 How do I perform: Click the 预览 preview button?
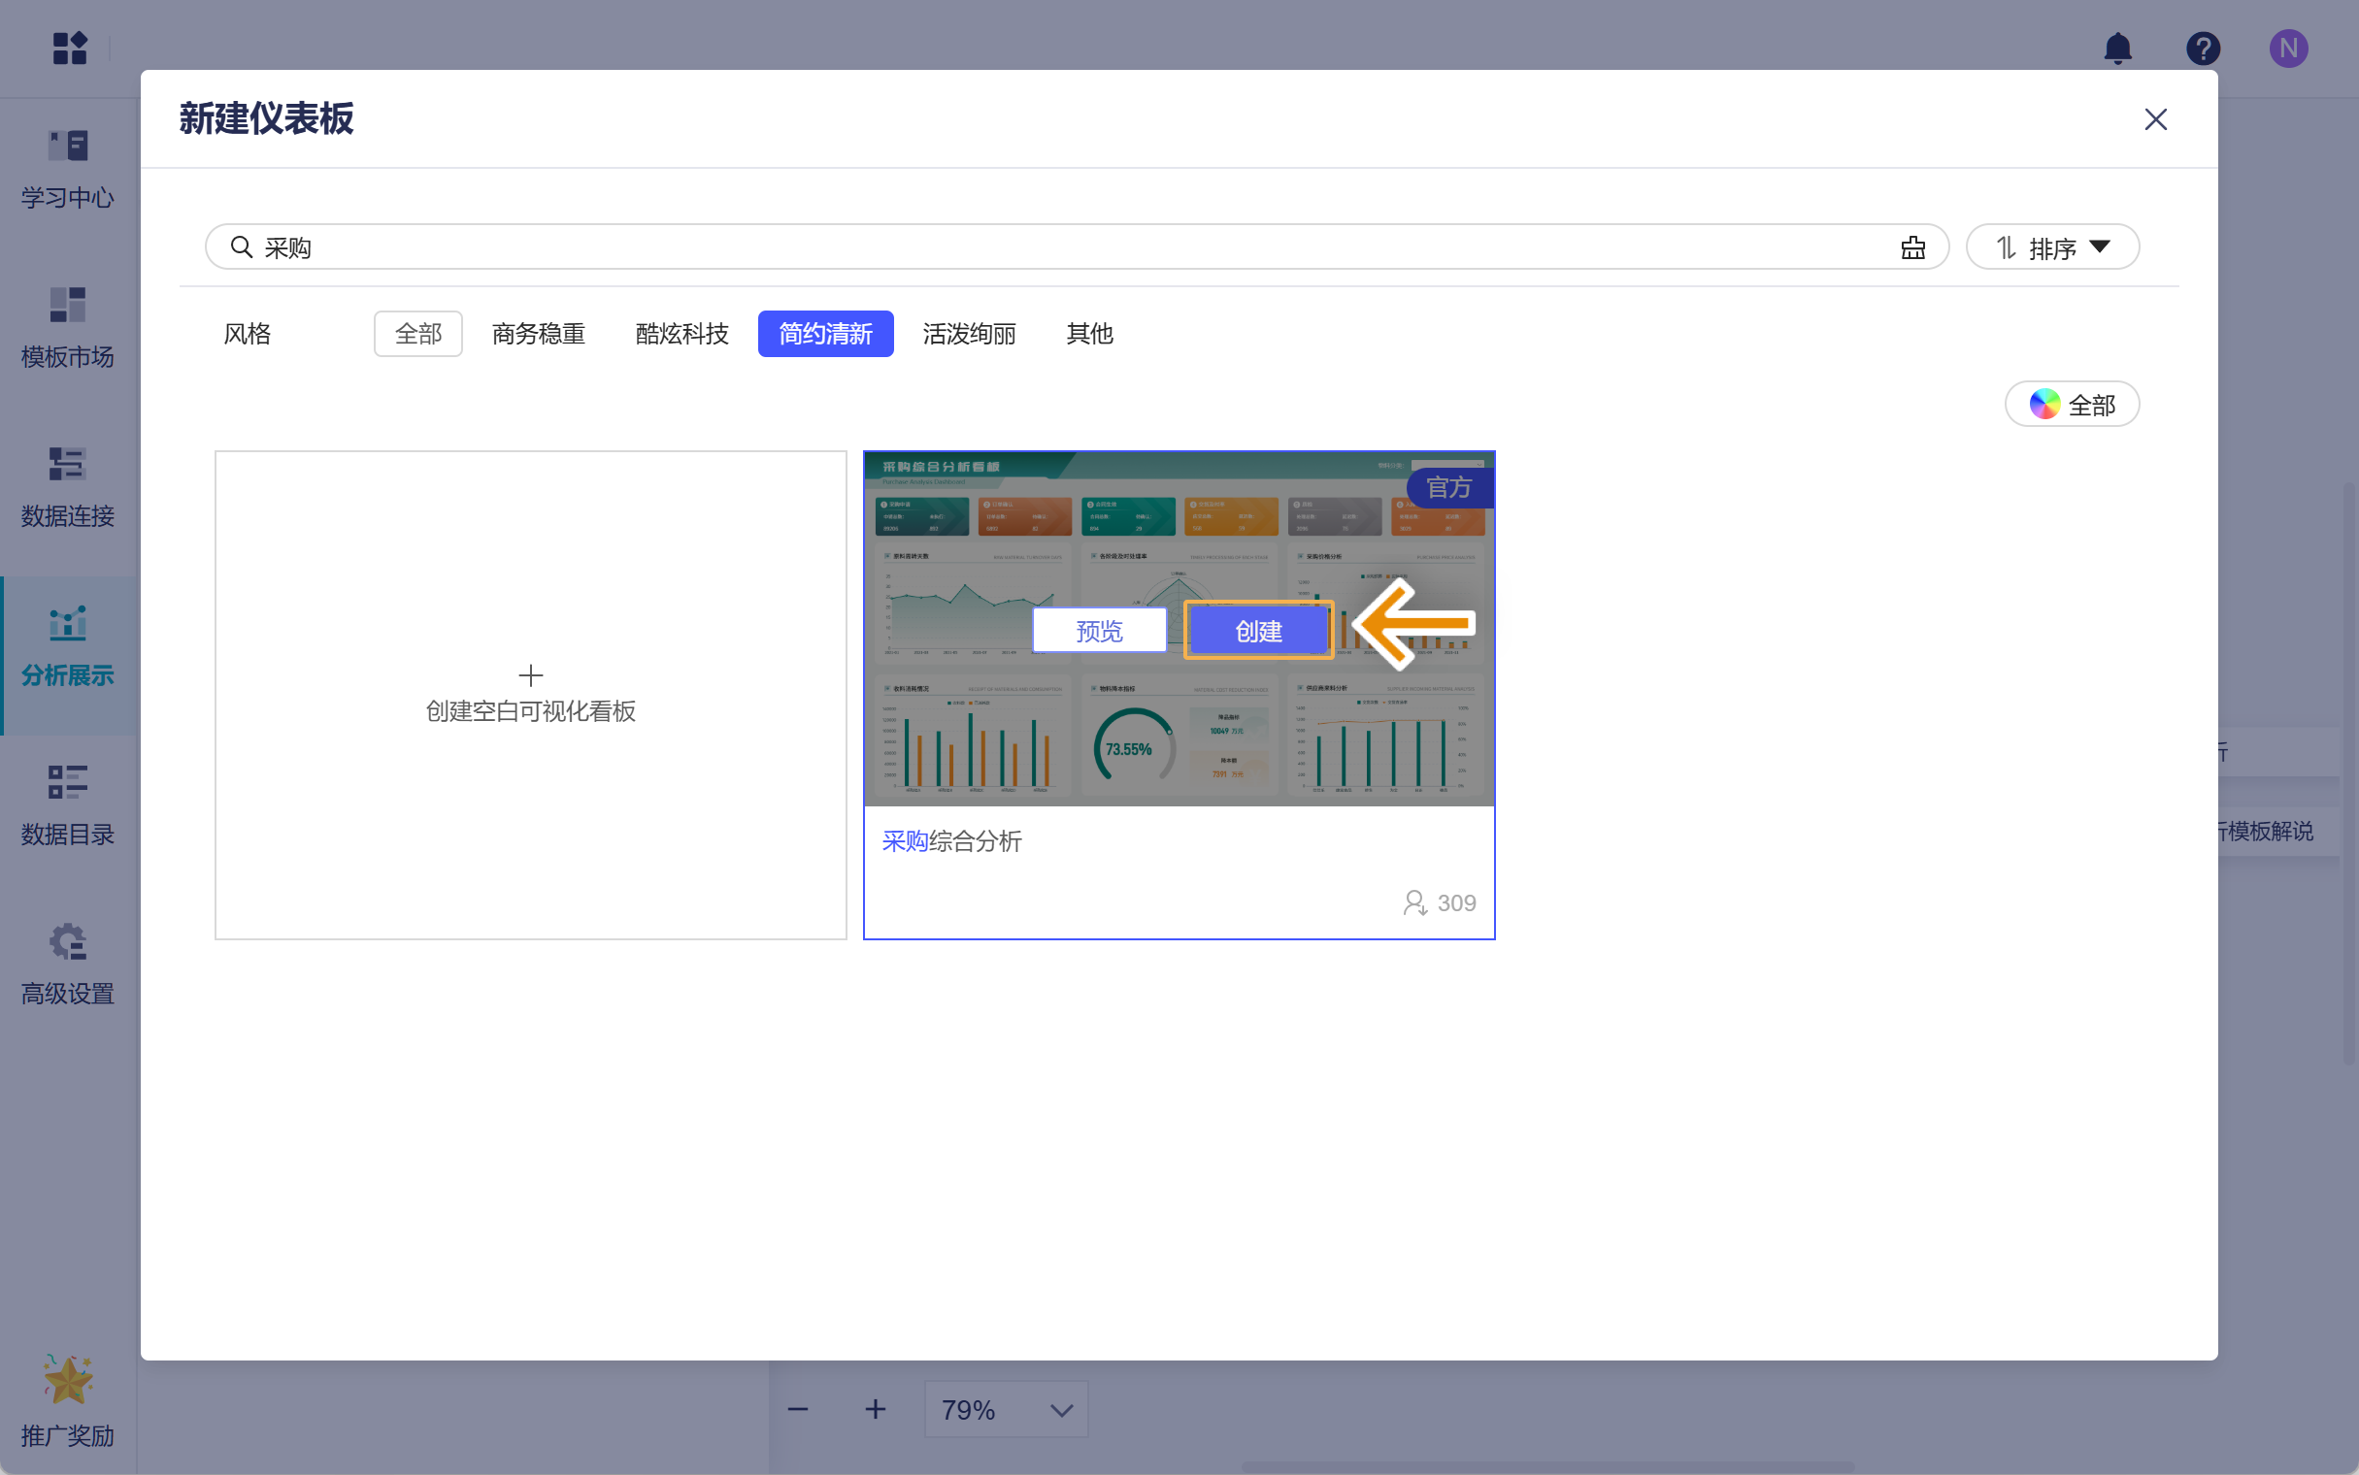pyautogui.click(x=1099, y=631)
